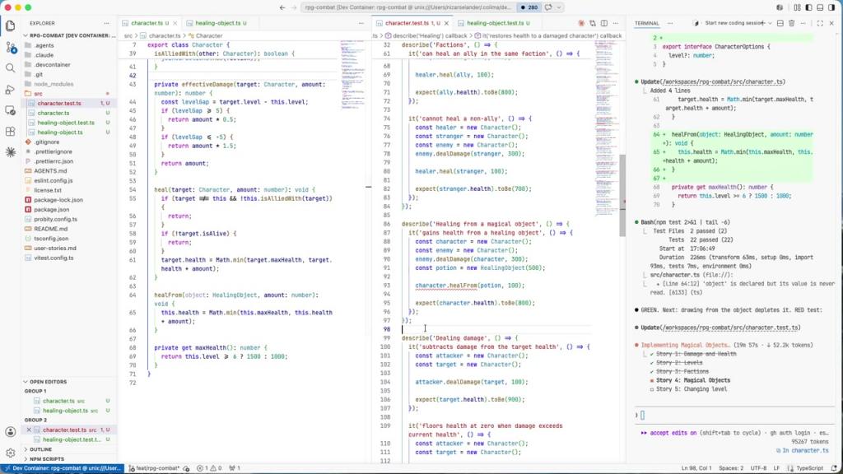Viewport: 843px width, 474px height.
Task: Maximize the terminal panel size
Action: (820, 23)
